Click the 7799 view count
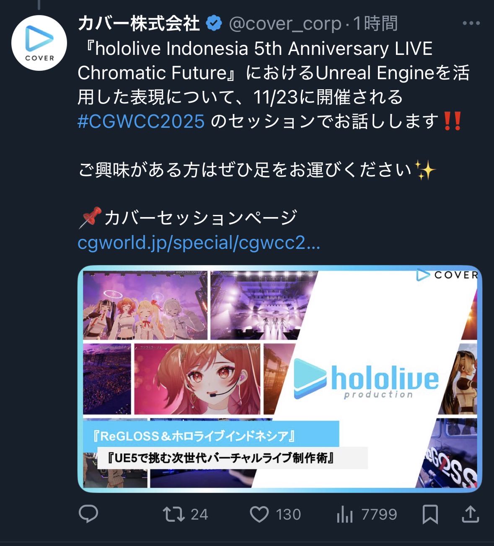494x546 pixels. [x=379, y=515]
